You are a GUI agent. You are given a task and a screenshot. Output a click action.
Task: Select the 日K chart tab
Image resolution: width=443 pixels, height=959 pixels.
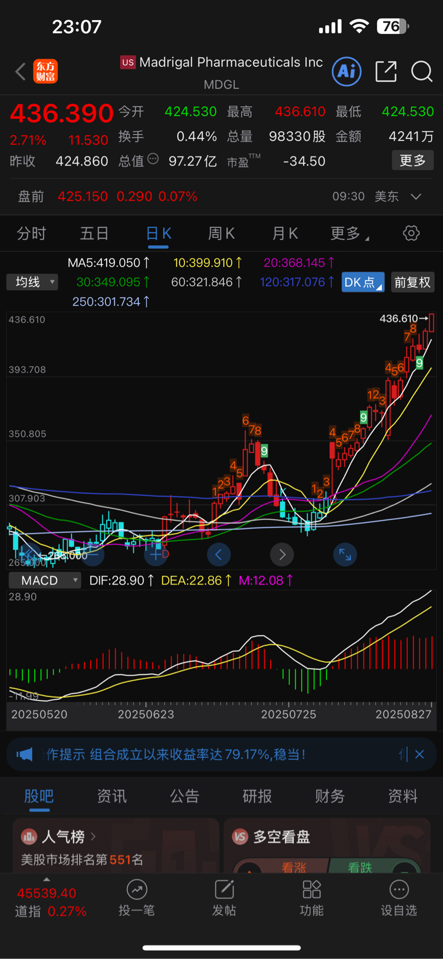(x=158, y=233)
